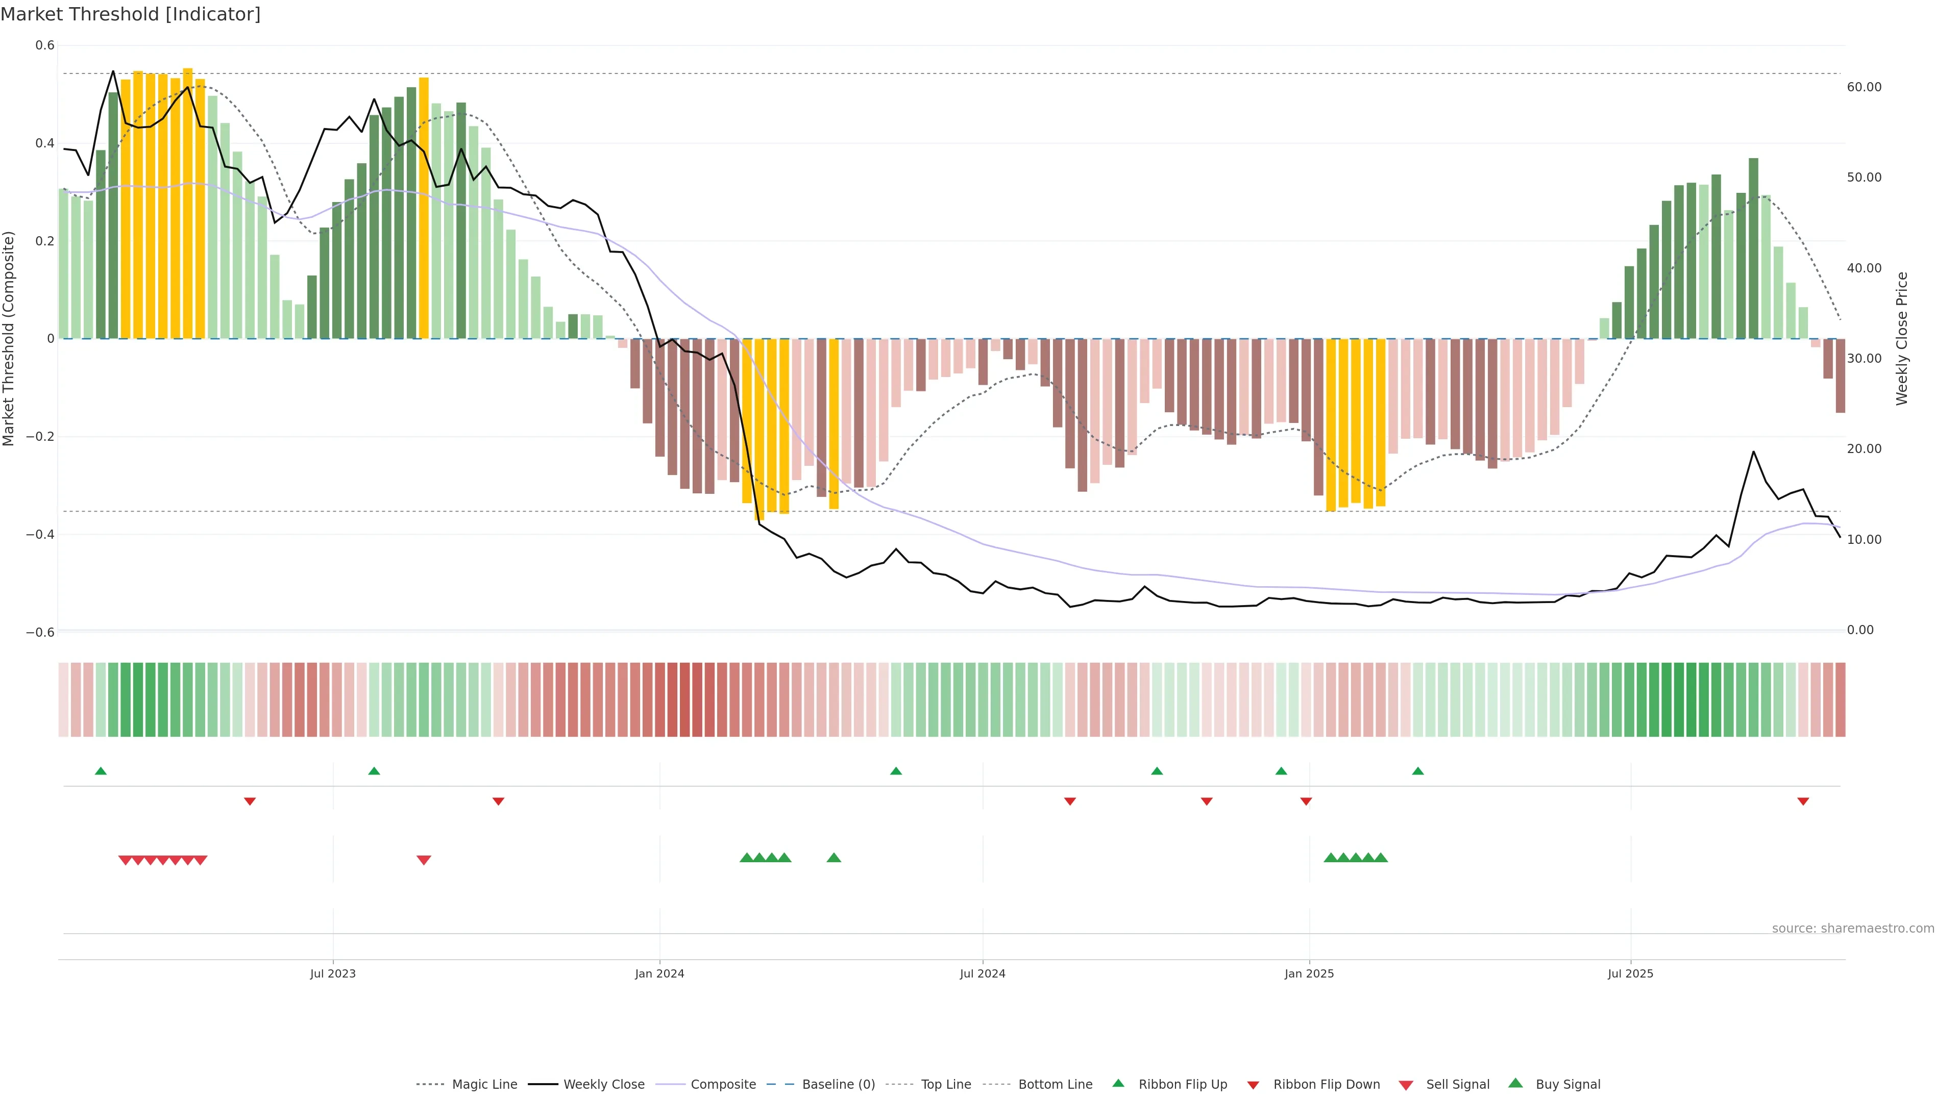
Task: Click the isolated Buy Signal marker after the cluster
Action: tap(834, 858)
